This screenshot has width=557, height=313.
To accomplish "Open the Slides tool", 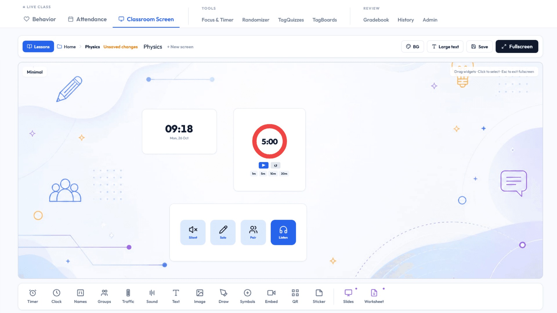I will click(348, 296).
